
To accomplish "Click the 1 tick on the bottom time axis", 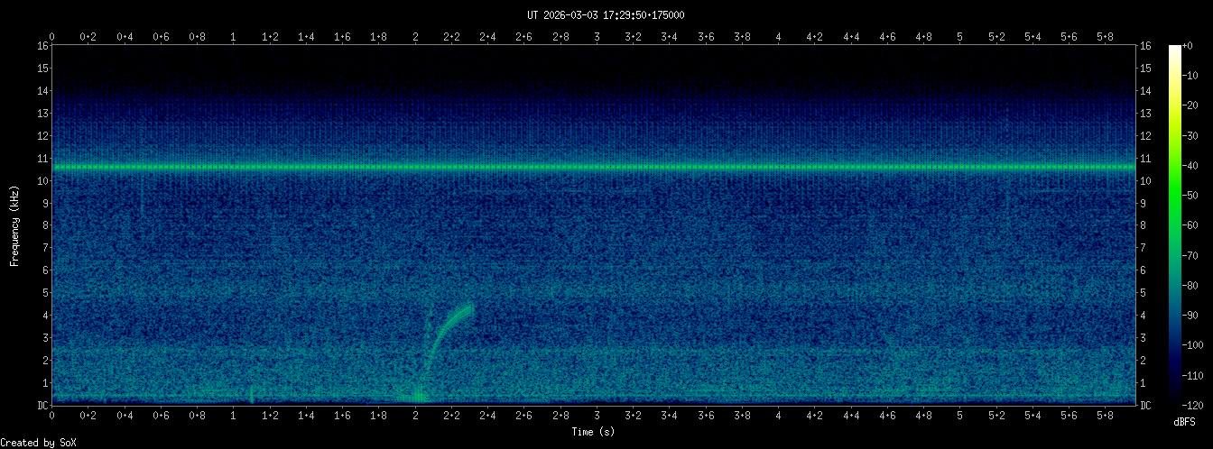I will point(233,416).
